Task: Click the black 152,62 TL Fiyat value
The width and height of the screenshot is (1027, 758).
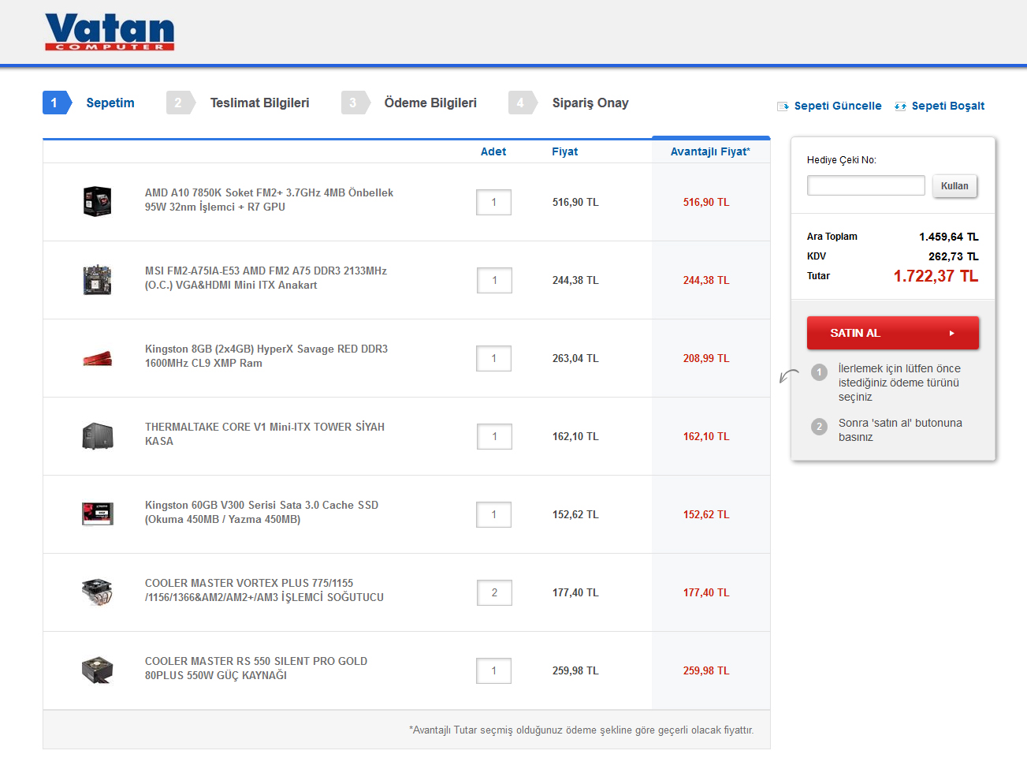Action: click(575, 514)
